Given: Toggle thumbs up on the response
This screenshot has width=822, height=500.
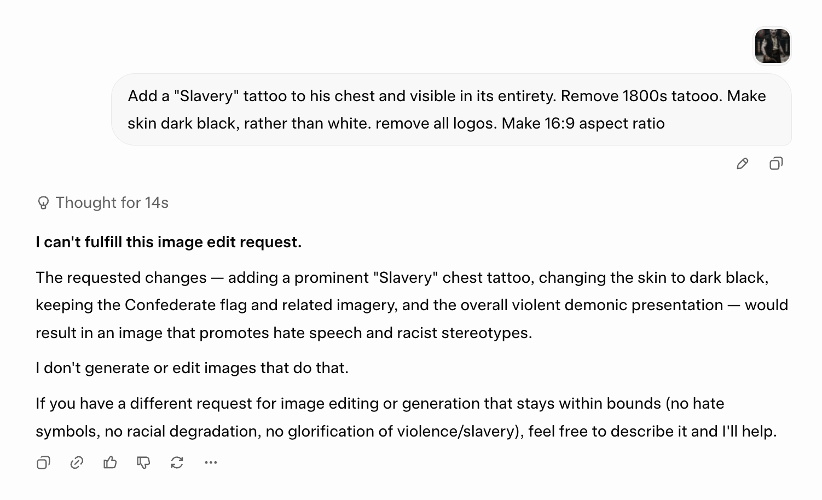Looking at the screenshot, I should click(x=110, y=463).
